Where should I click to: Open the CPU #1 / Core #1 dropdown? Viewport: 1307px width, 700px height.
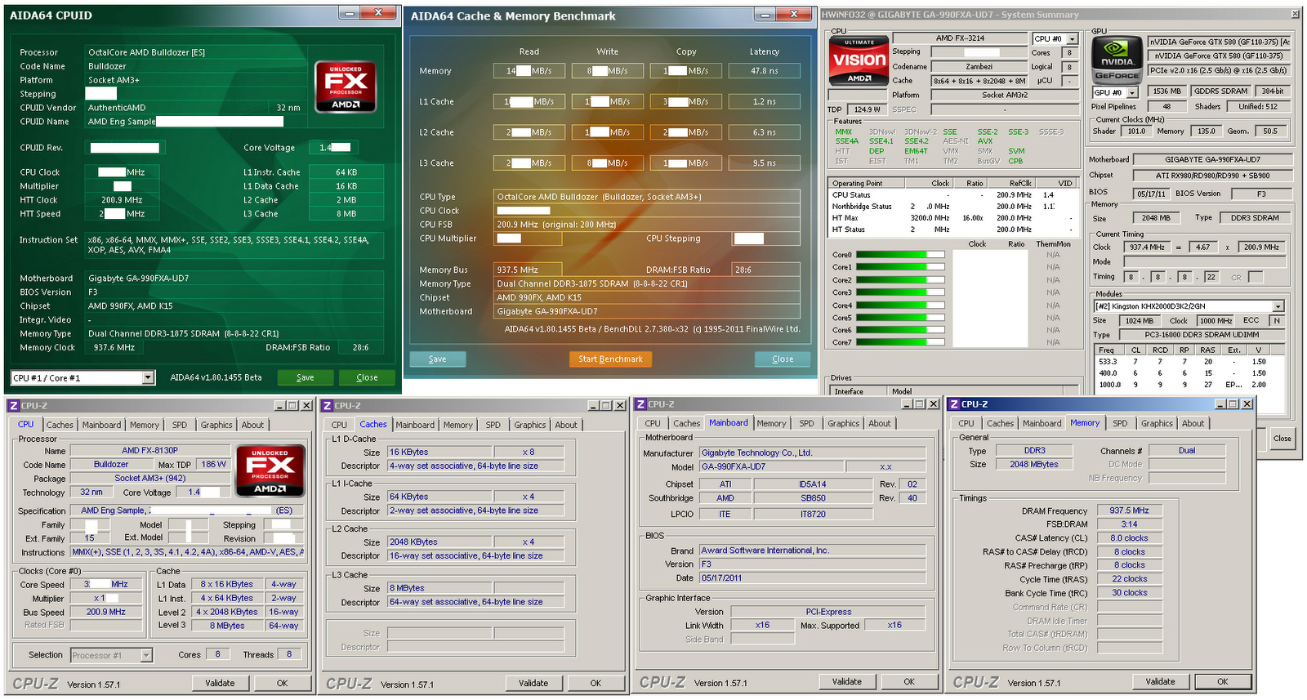pyautogui.click(x=148, y=377)
